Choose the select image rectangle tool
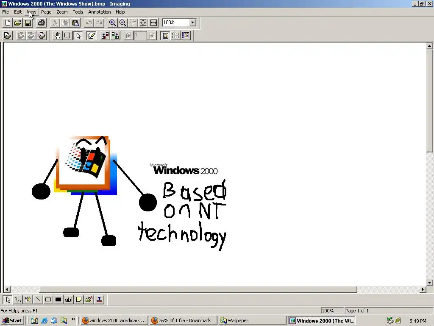434x326 pixels. pyautogui.click(x=67, y=36)
